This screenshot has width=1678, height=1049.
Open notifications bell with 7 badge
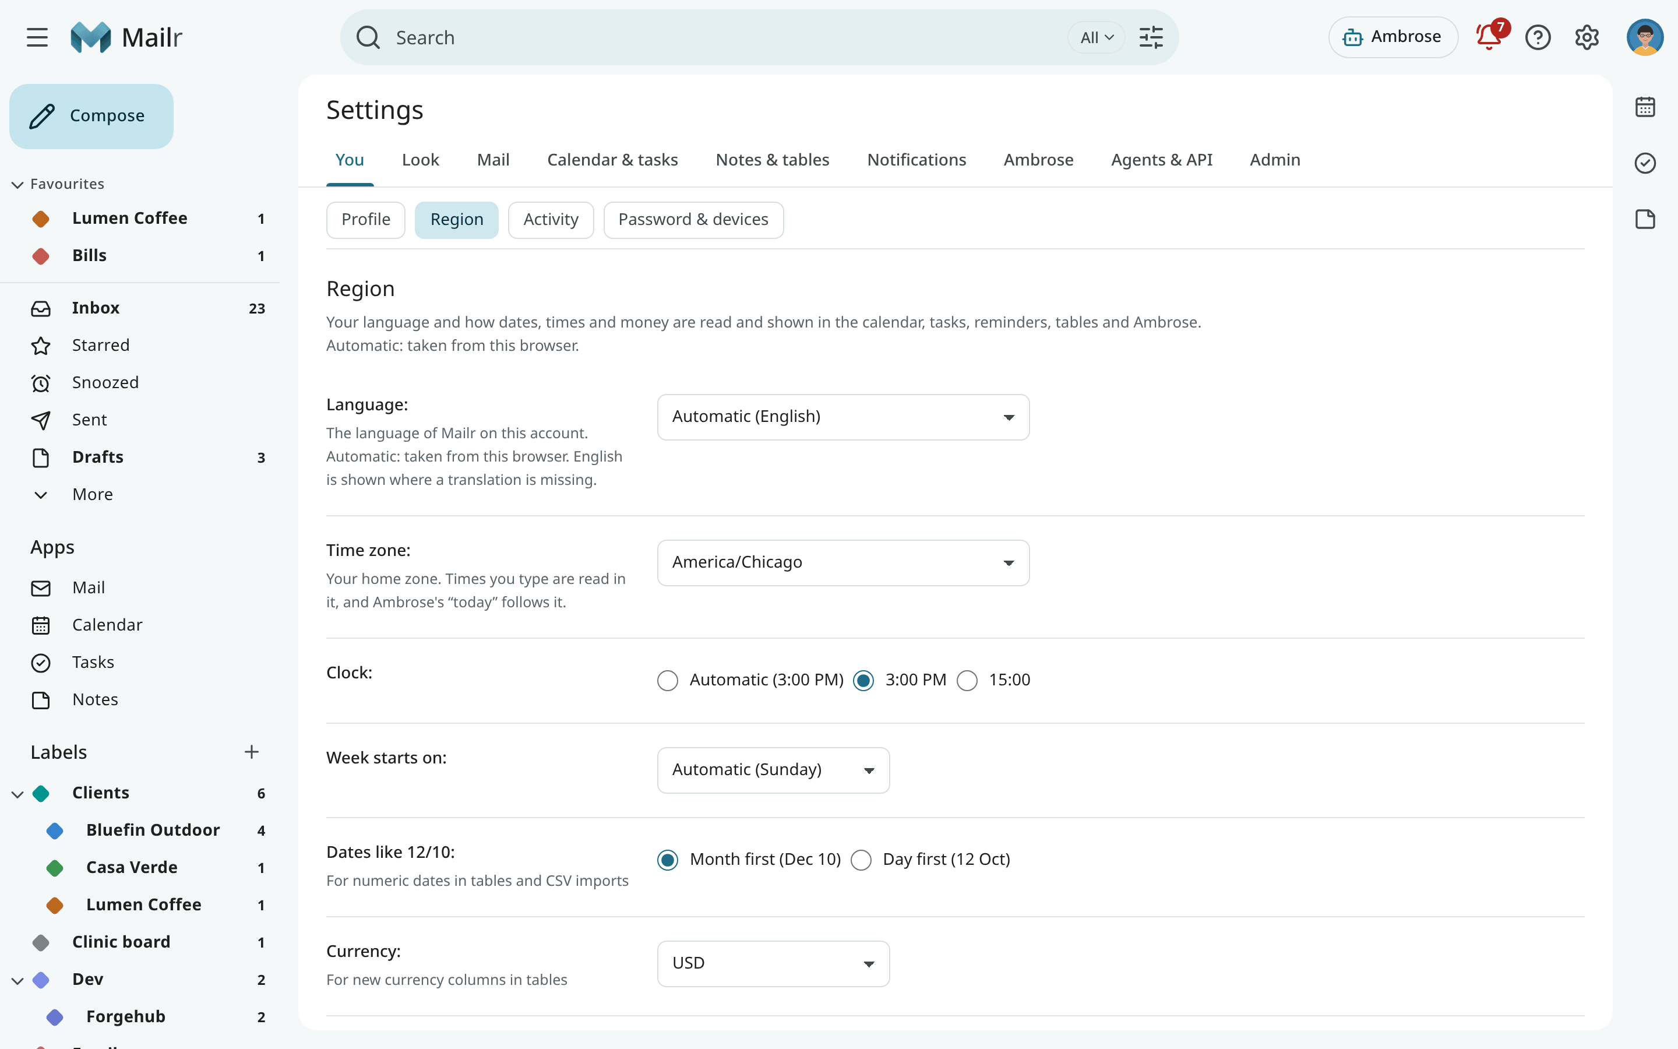tap(1489, 37)
